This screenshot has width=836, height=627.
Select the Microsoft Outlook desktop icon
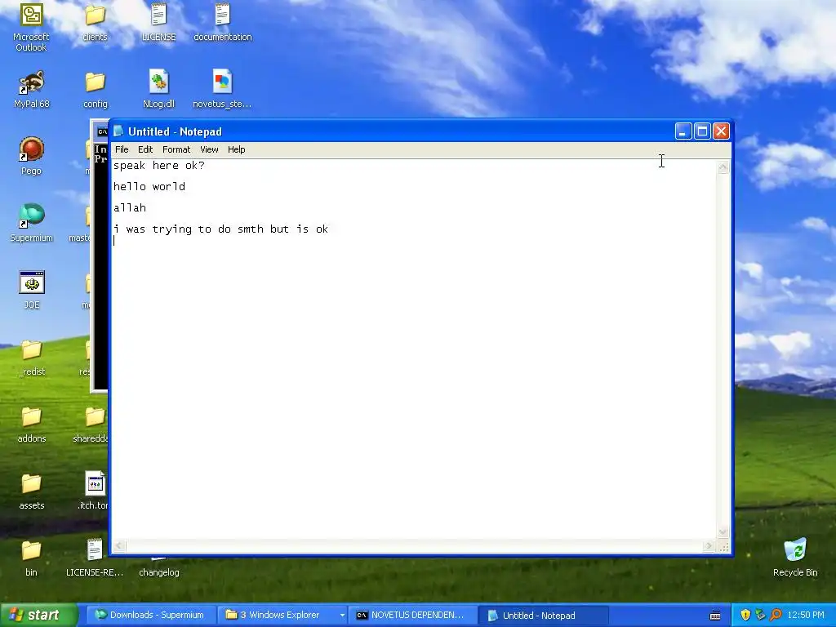(32, 27)
